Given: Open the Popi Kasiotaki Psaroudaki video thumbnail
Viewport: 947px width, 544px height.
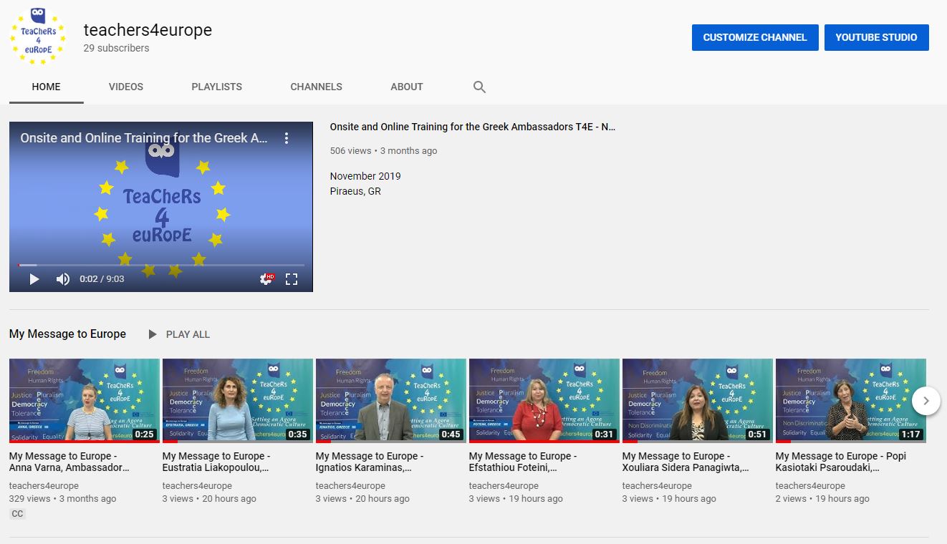Looking at the screenshot, I should tap(851, 400).
